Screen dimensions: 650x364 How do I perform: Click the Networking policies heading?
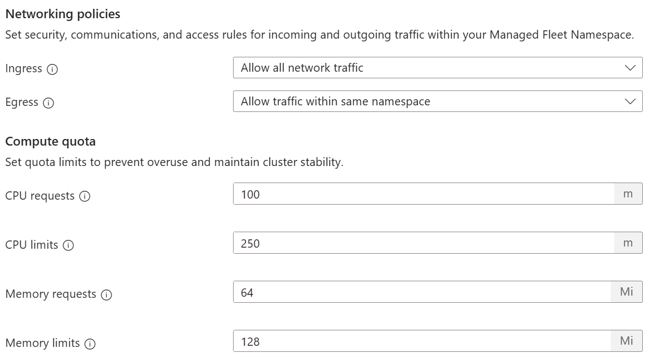point(62,14)
